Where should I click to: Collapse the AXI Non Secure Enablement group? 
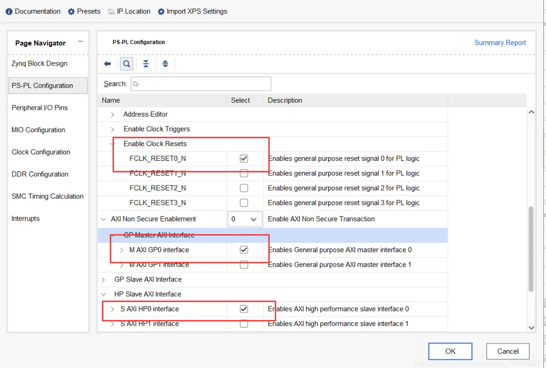(103, 219)
